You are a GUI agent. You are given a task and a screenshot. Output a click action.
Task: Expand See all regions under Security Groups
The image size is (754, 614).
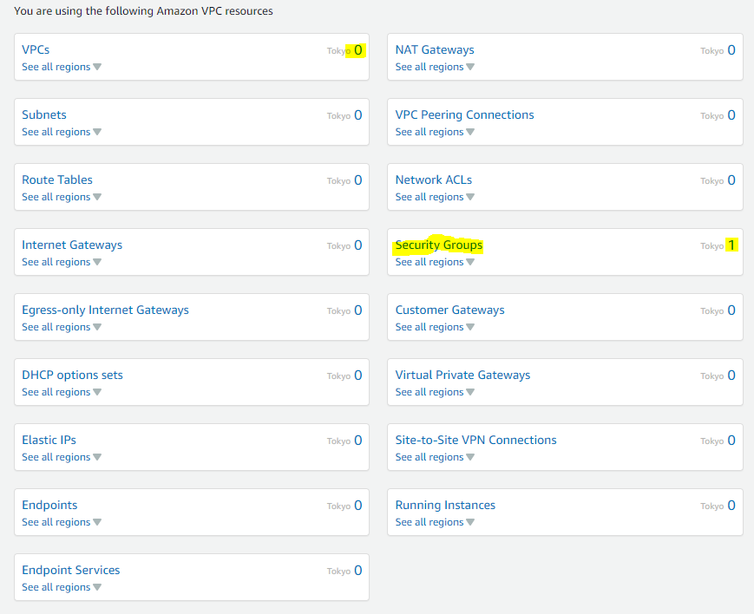(435, 262)
